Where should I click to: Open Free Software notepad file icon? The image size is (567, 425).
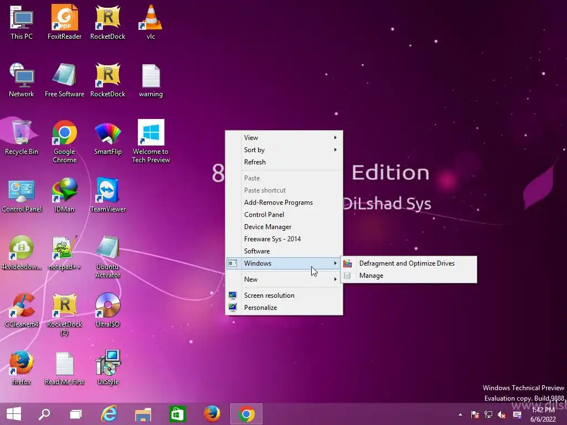click(64, 80)
